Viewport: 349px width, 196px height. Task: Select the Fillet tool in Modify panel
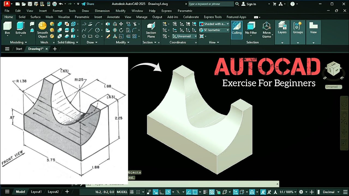point(134,30)
